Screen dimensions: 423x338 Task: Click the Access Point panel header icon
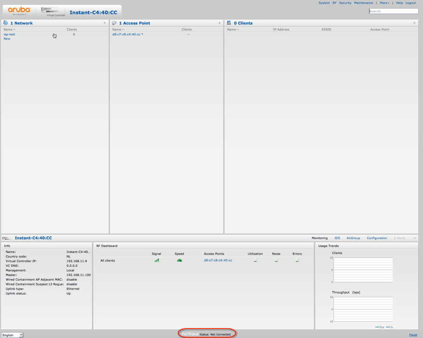tap(114, 23)
